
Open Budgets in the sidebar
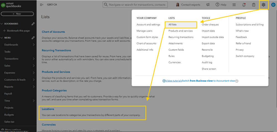[9, 115]
